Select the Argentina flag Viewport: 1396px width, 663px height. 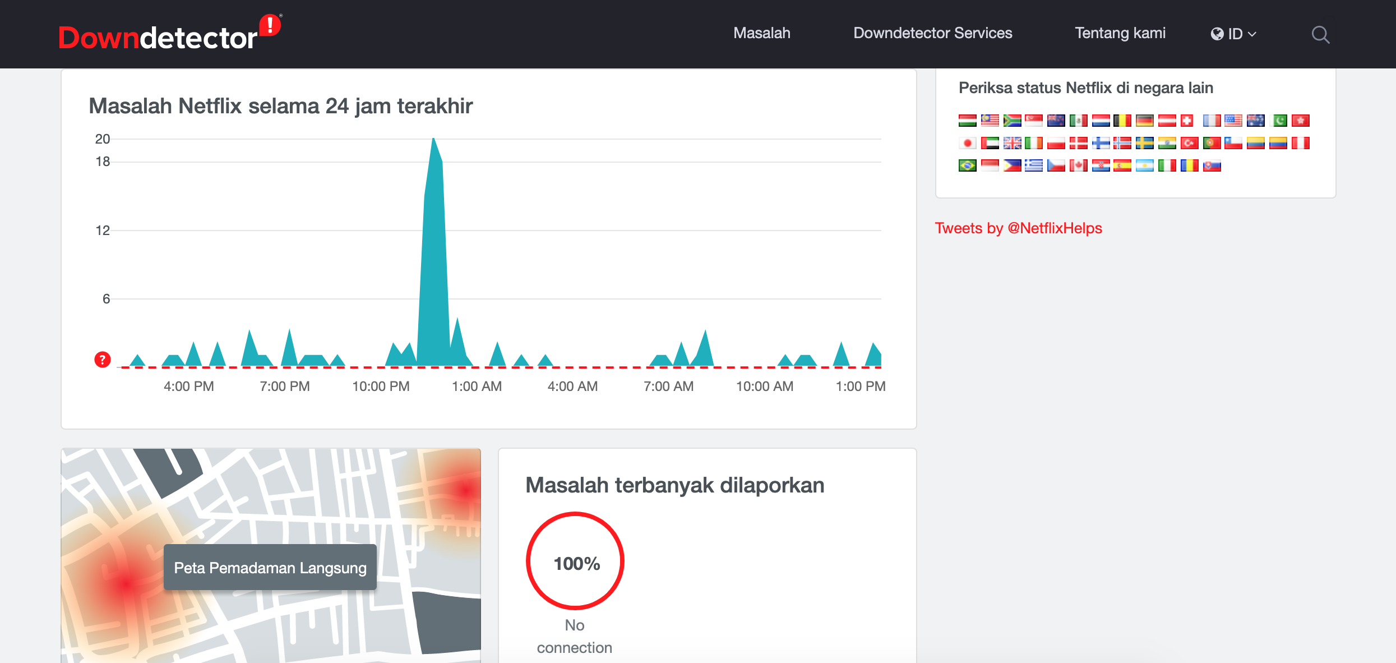point(1145,165)
